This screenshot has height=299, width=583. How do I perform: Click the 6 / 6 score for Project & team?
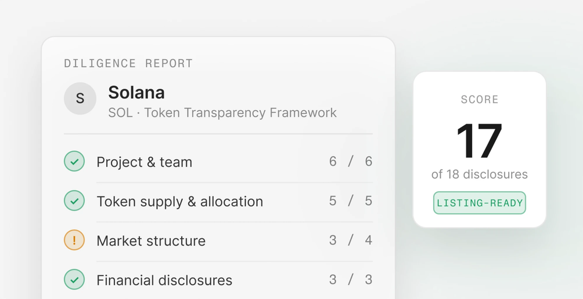(351, 161)
